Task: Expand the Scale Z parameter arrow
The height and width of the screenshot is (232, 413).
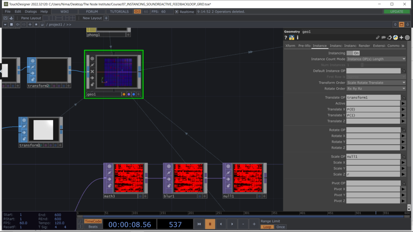Action: [403, 174]
